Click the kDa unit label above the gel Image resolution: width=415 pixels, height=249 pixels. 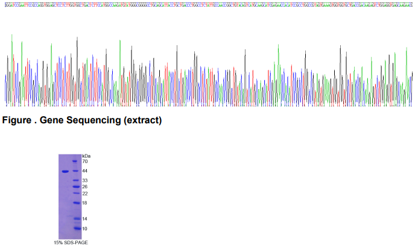tap(86, 156)
